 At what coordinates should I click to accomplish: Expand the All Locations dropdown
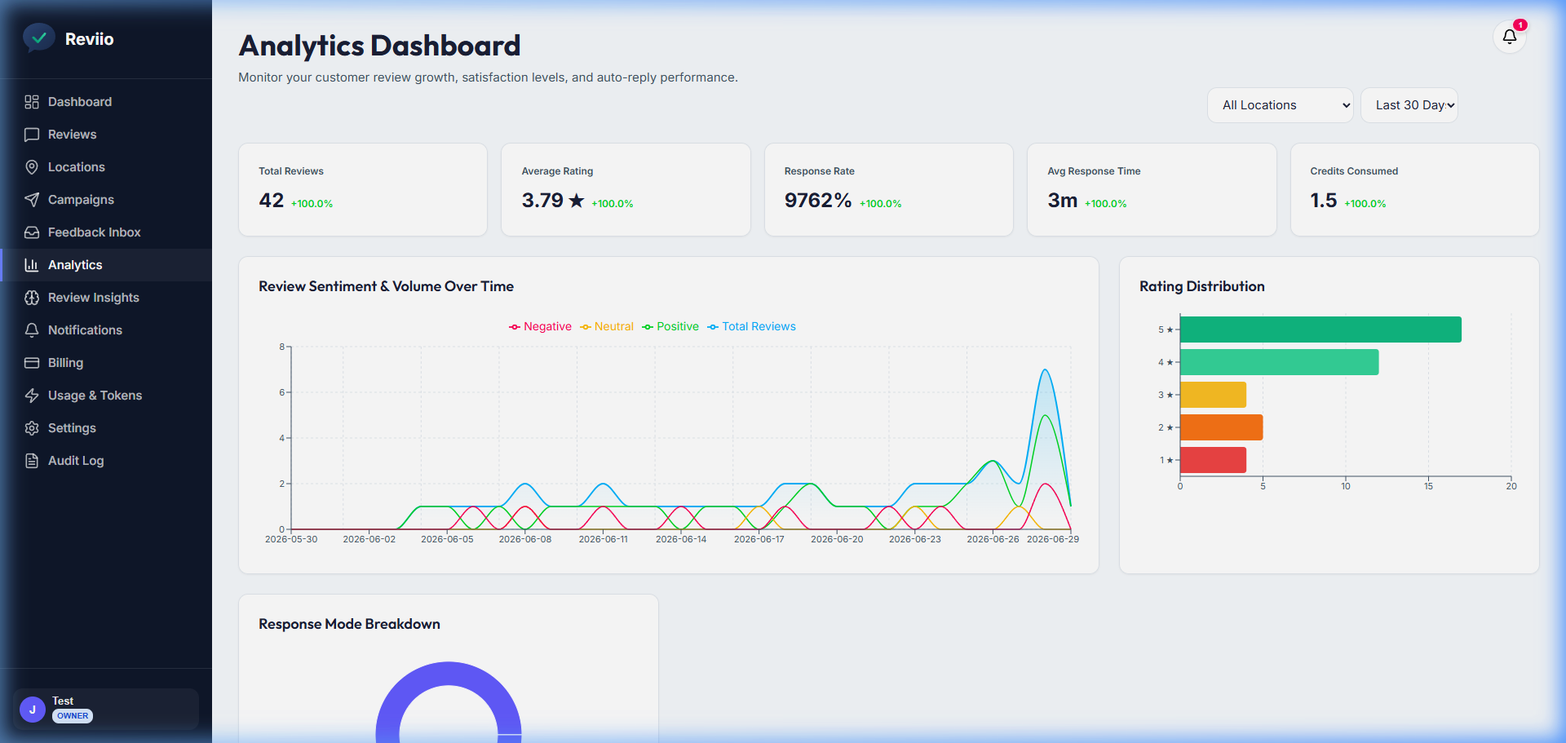(1281, 105)
